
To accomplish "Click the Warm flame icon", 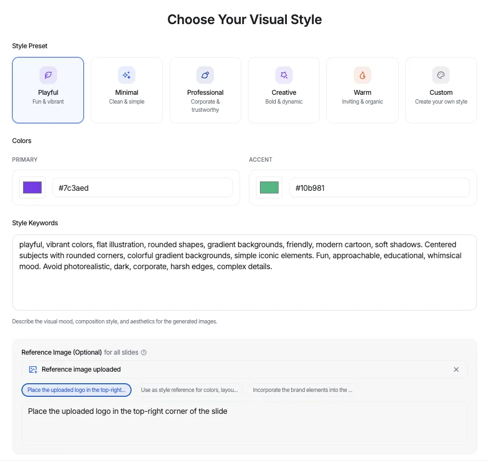I will click(x=362, y=75).
